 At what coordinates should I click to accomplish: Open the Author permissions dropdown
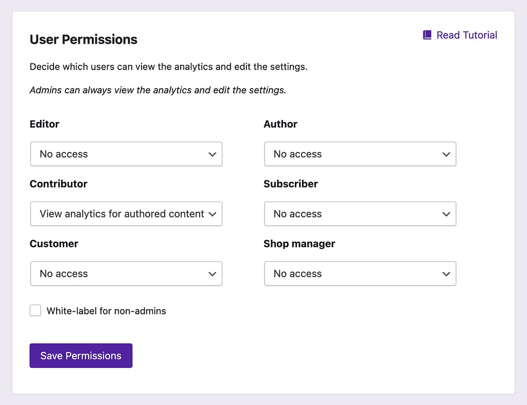tap(360, 154)
